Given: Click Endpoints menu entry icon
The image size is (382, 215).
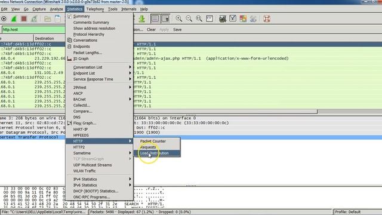Looking at the screenshot, I should 69,47.
